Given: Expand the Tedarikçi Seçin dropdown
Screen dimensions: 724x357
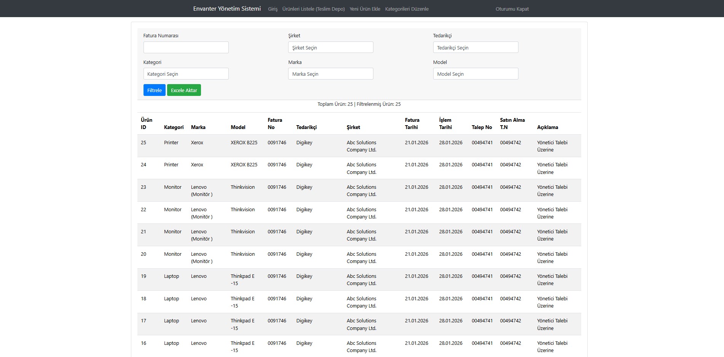Looking at the screenshot, I should point(475,48).
